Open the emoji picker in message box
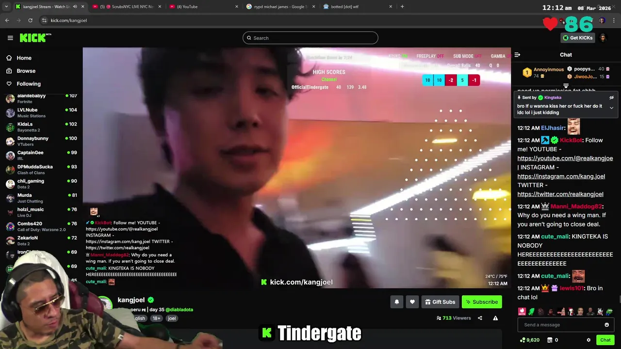The image size is (621, 349). (x=606, y=325)
